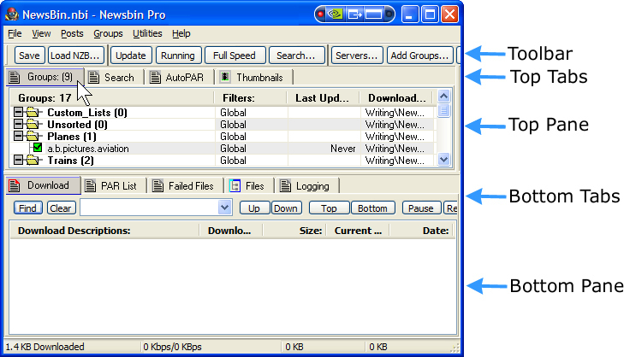The width and height of the screenshot is (624, 357).
Task: Click the Find button
Action: point(28,208)
